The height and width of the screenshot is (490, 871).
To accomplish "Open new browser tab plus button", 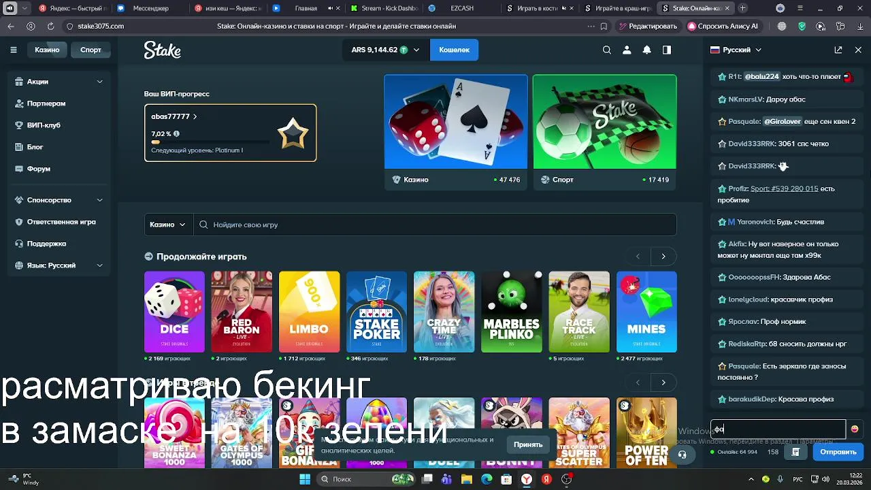I will point(742,8).
